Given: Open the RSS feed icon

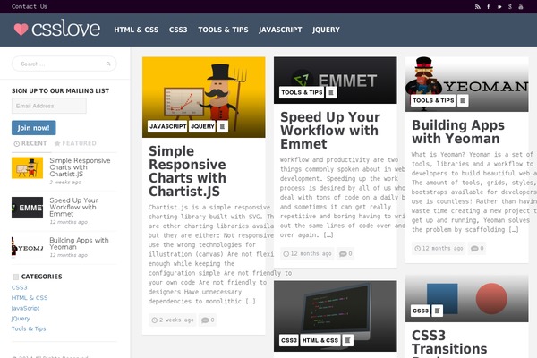Looking at the screenshot, I should point(477,7).
